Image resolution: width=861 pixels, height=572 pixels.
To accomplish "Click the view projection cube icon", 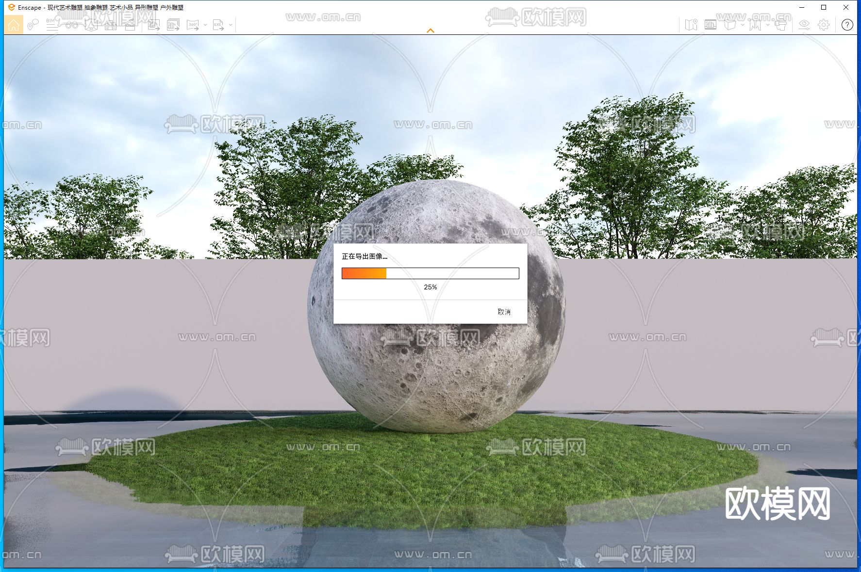I will click(x=730, y=24).
